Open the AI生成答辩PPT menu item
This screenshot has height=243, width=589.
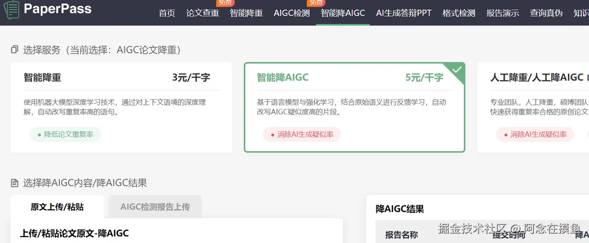tap(404, 13)
